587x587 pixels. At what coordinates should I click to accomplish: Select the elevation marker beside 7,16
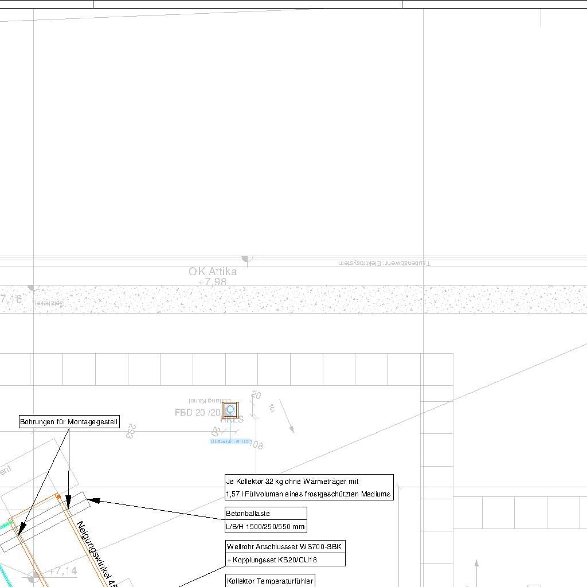point(31,288)
